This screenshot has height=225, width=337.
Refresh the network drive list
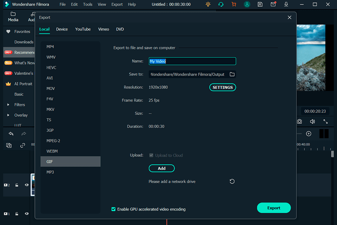pyautogui.click(x=232, y=181)
